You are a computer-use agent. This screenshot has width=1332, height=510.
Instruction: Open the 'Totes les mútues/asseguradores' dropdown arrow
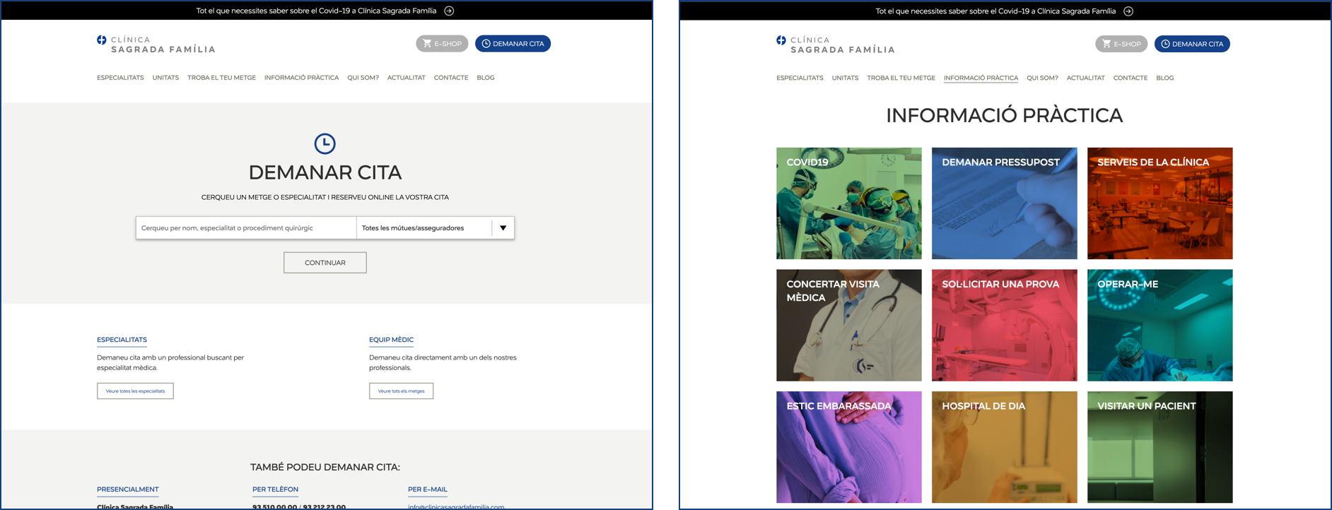click(x=503, y=228)
